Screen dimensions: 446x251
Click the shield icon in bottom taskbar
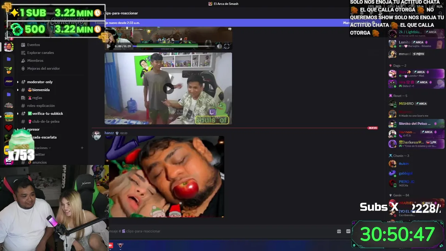click(x=121, y=245)
